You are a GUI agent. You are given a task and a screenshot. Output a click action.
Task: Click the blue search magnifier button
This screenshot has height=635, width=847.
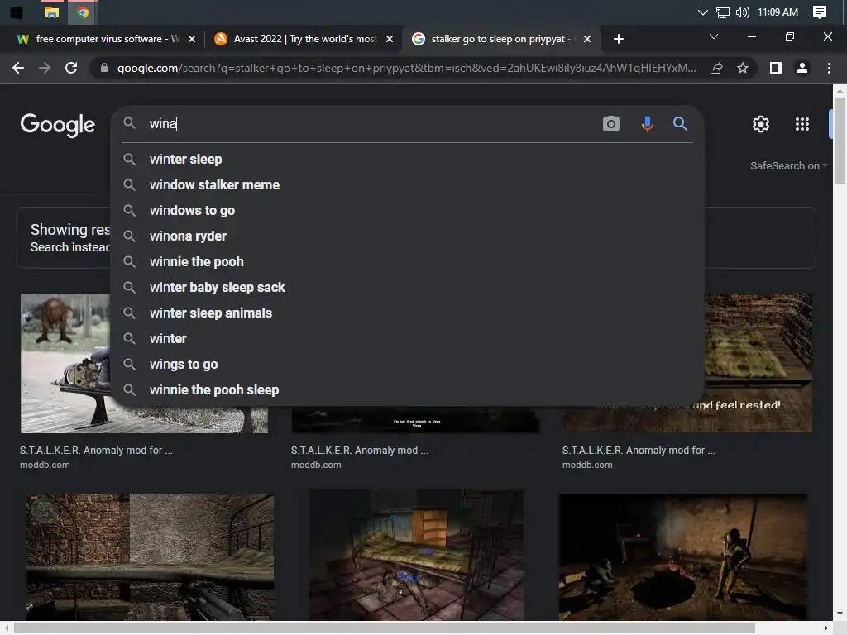[x=680, y=124]
